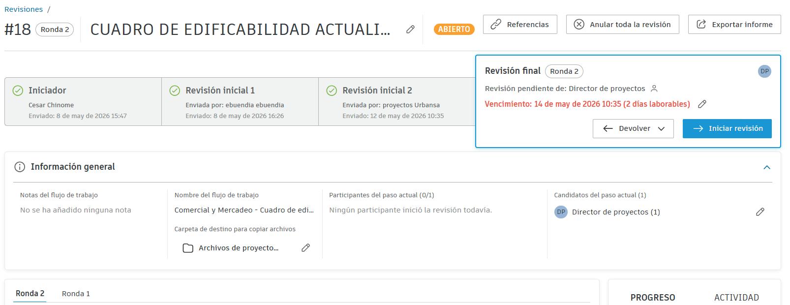Click the person icon beside Director de proyectos
The width and height of the screenshot is (790, 305).
click(x=654, y=89)
